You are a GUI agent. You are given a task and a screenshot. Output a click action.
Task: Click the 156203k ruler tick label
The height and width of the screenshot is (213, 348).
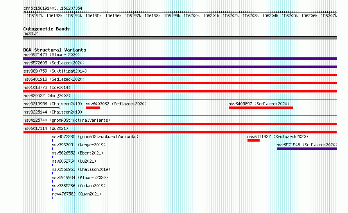[251, 16]
